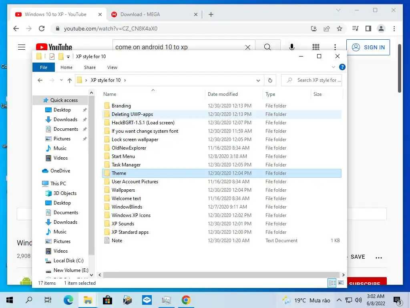410x308 pixels.
Task: Select Quick access in navigation pane
Action: [x=60, y=100]
